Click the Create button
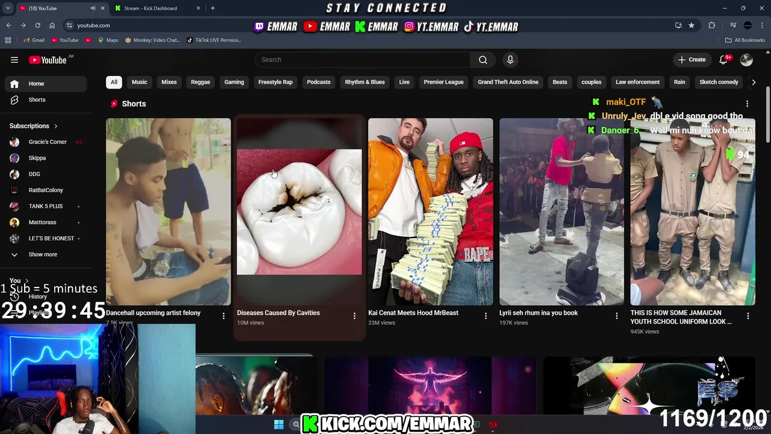 click(691, 60)
